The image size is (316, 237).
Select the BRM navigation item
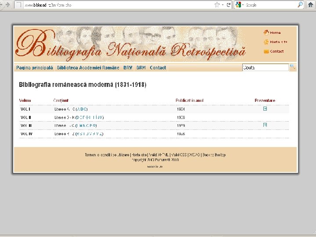[141, 68]
